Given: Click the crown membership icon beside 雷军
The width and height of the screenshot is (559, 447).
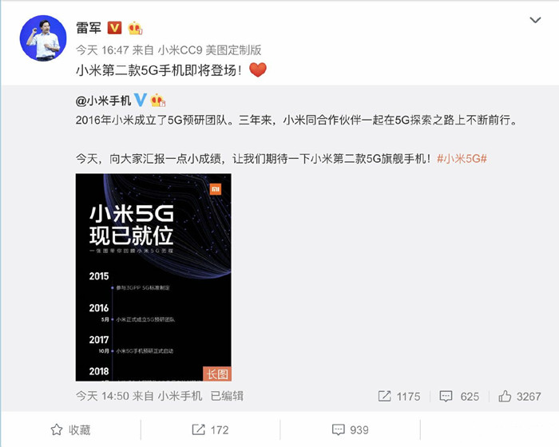Looking at the screenshot, I should 135,28.
